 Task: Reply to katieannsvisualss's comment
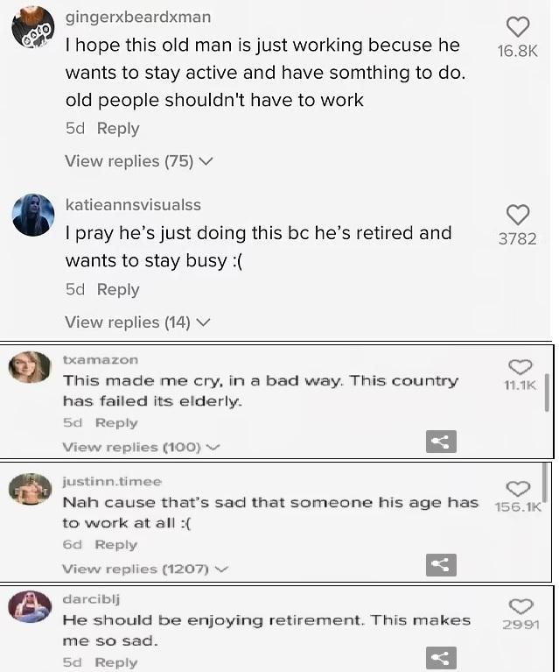(x=118, y=290)
